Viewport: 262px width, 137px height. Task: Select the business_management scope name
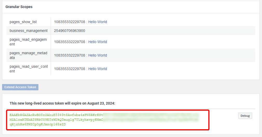(x=29, y=31)
